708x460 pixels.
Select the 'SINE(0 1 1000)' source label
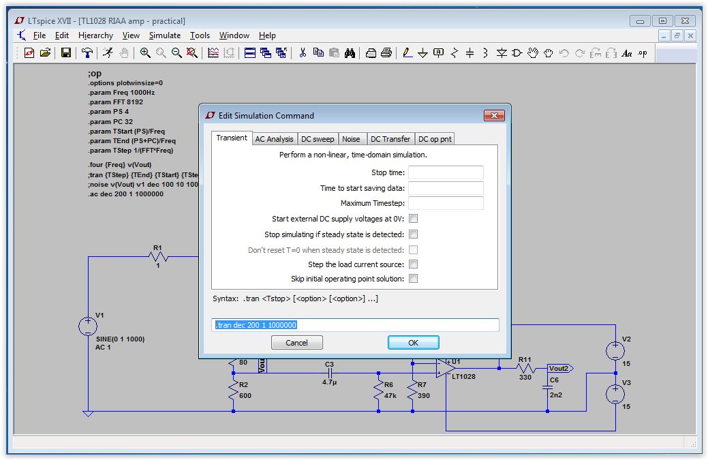point(120,339)
